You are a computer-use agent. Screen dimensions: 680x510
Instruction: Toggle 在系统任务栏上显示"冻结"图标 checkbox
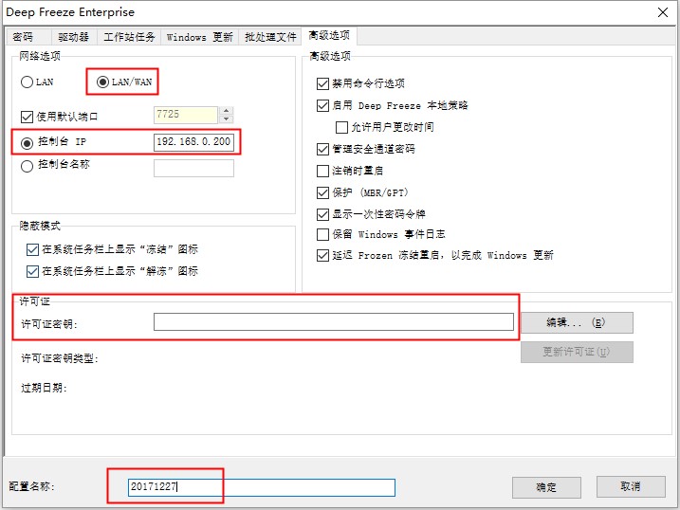coord(33,249)
